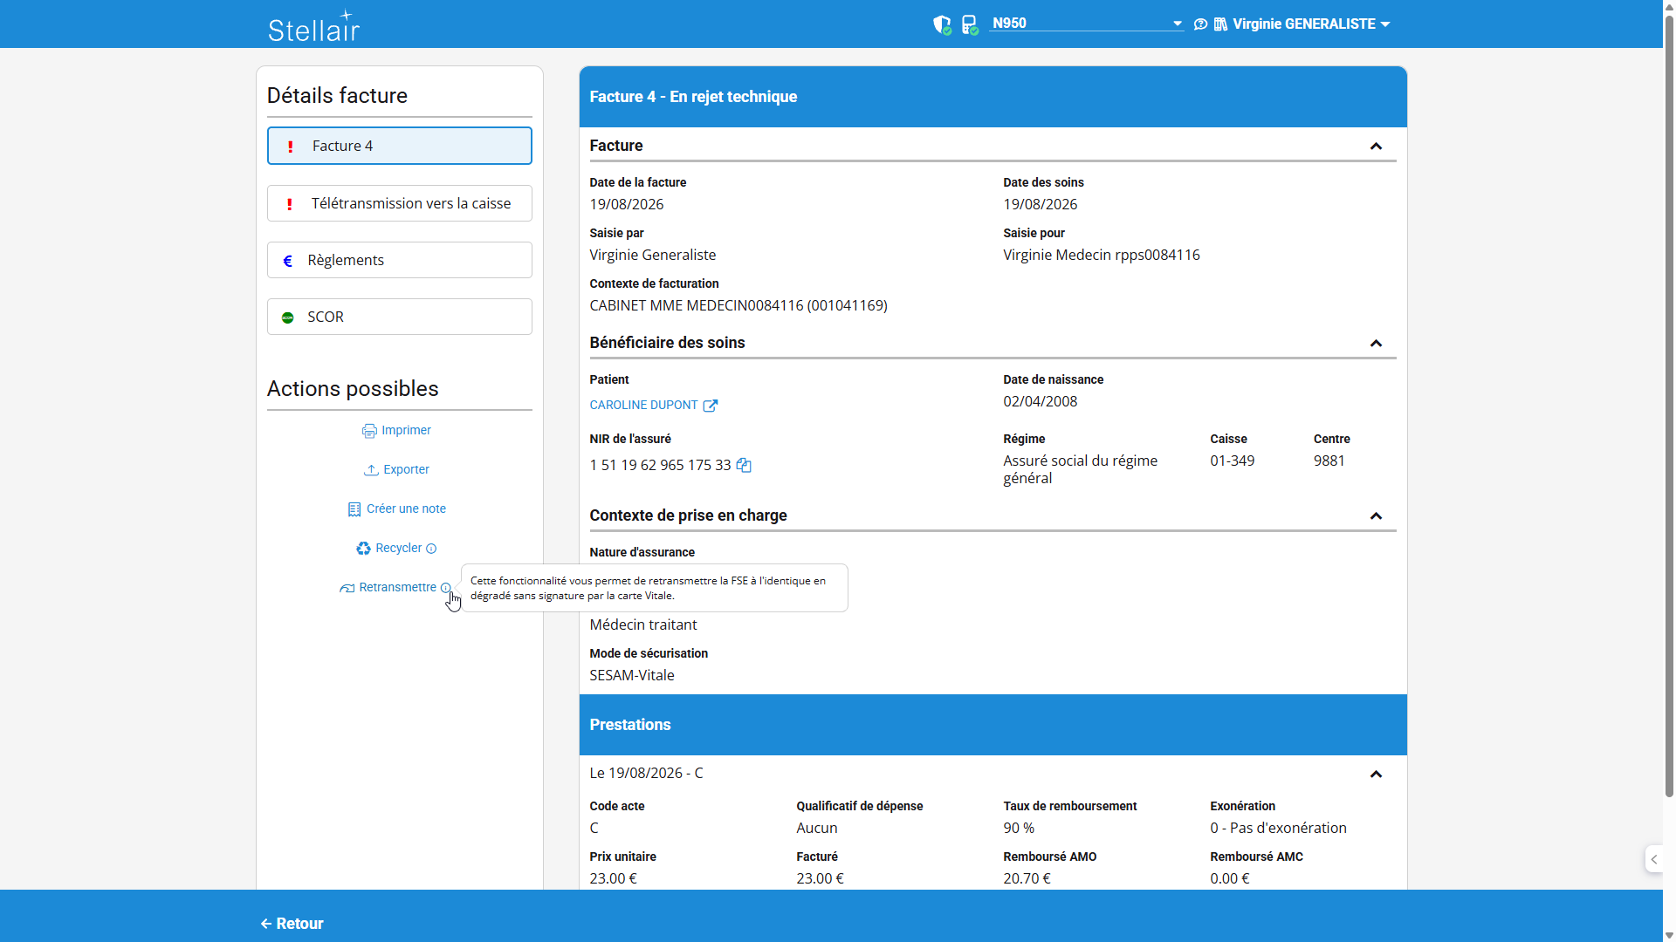Screen dimensions: 1676x942
Task: Open patient CAROLINE DUPONT link
Action: (x=643, y=405)
